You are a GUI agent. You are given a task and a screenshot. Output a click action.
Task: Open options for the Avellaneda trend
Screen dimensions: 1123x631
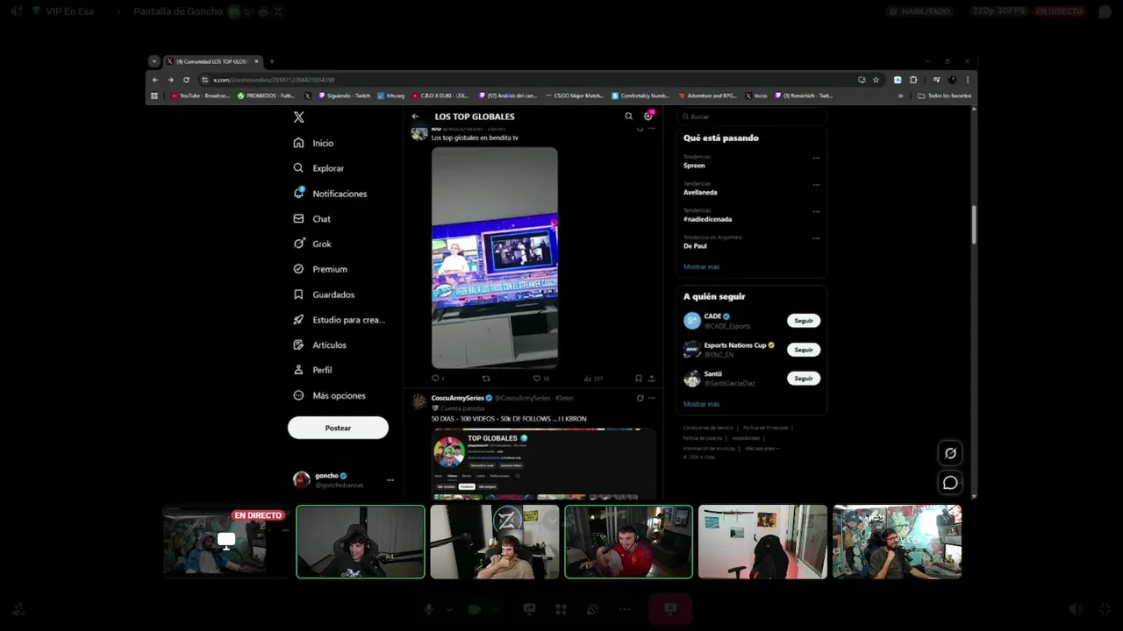point(816,185)
